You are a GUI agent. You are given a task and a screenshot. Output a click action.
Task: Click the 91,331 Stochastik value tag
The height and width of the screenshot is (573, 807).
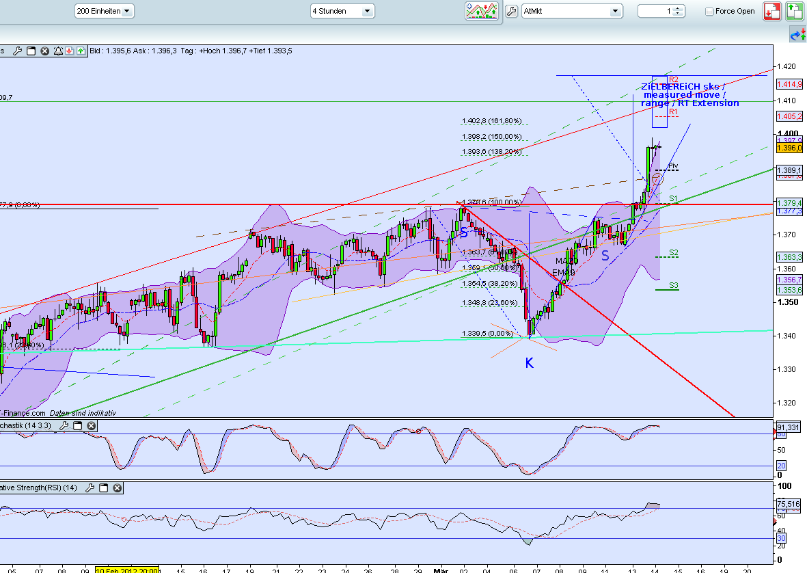click(x=788, y=427)
